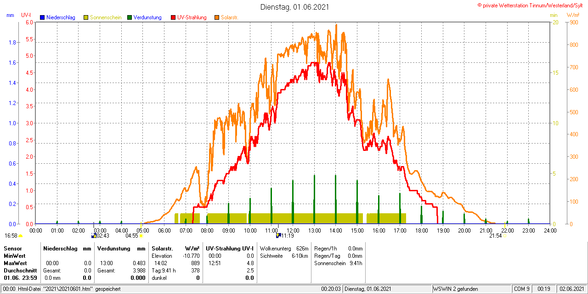Click the blue mm axis heading
Screen dimensions: 588x294
coord(10,15)
